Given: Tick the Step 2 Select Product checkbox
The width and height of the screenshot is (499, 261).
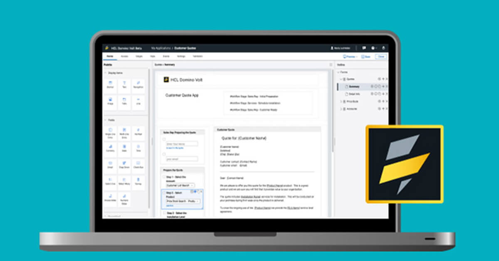Looking at the screenshot, I should pos(163,193).
